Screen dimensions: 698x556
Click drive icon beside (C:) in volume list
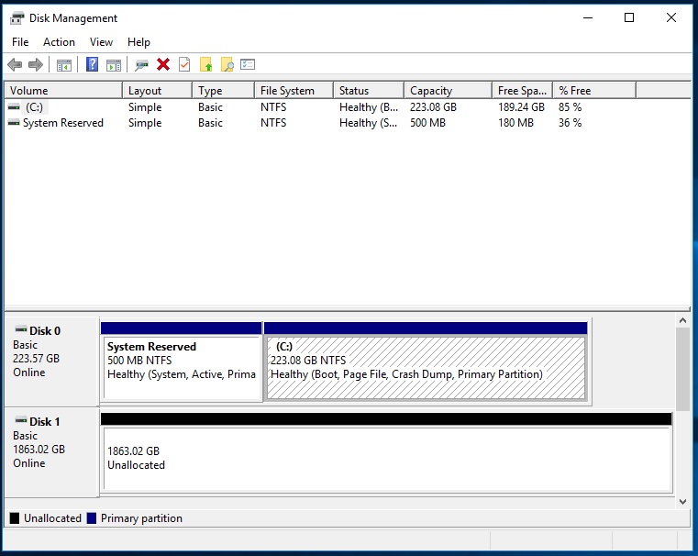tap(14, 106)
